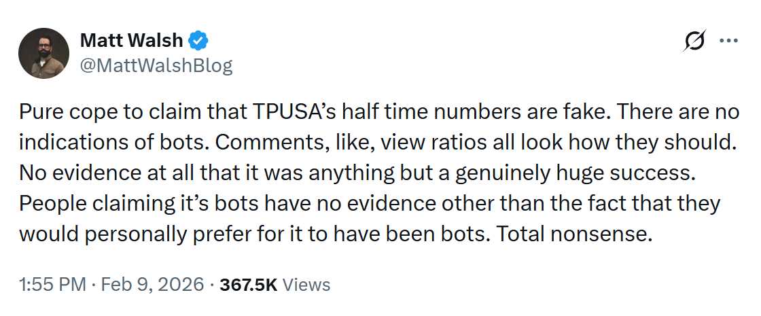Screen dimensions: 761x316
Task: Open the Grok explain-post icon
Action: [x=694, y=41]
